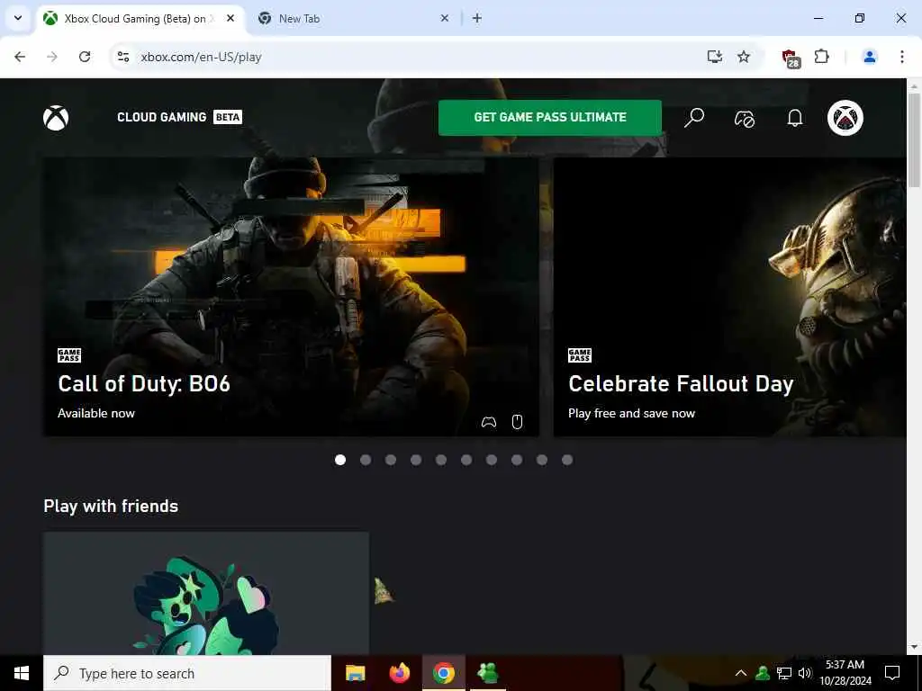Reload the page with the refresh icon
The width and height of the screenshot is (922, 691).
(85, 57)
